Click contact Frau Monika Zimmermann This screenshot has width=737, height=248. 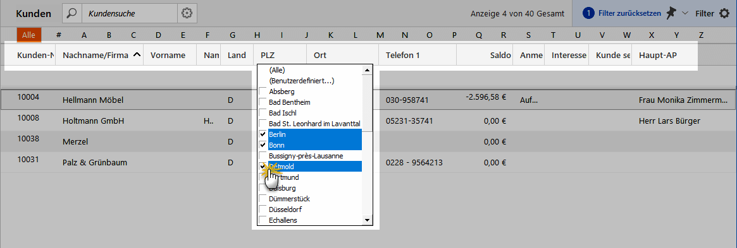click(x=684, y=100)
